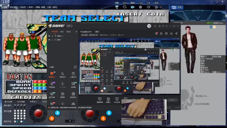
Task: Switch to the 基本按键 tab
Action: [x=8, y=102]
